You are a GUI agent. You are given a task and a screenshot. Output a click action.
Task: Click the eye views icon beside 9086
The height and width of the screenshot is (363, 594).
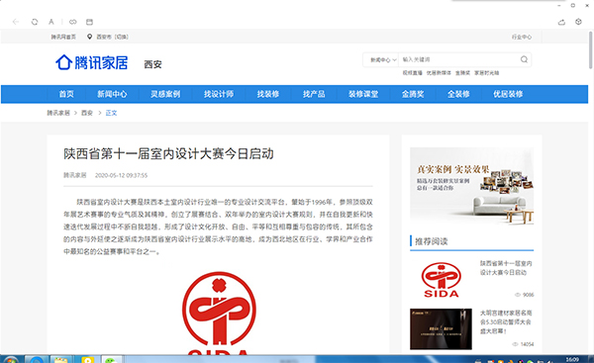[x=518, y=295]
